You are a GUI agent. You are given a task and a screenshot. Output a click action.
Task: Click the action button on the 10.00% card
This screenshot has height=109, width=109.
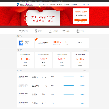80,43
